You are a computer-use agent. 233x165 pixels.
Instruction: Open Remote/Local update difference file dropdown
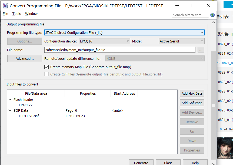pyautogui.click(x=155, y=59)
